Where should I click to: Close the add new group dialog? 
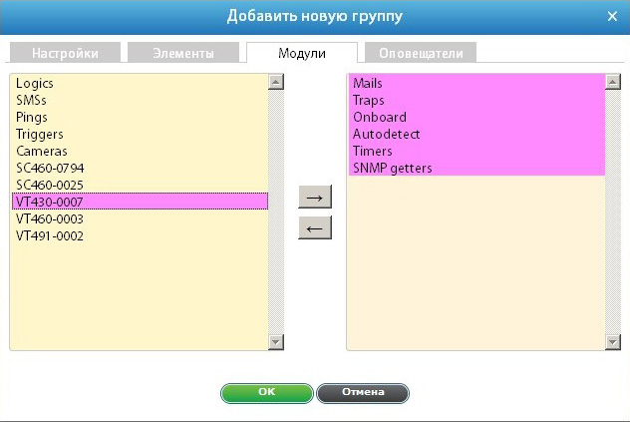coord(612,16)
